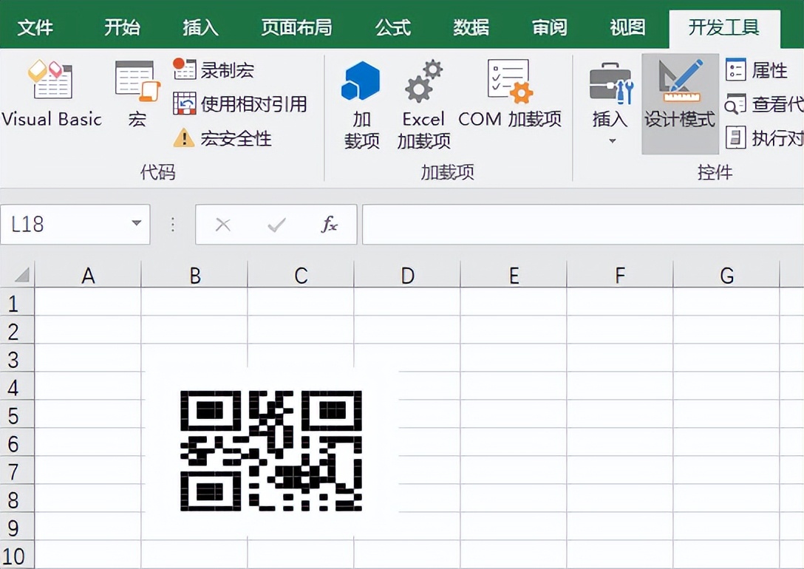Open the 文件 menu tab
The width and height of the screenshot is (804, 569).
click(x=34, y=27)
